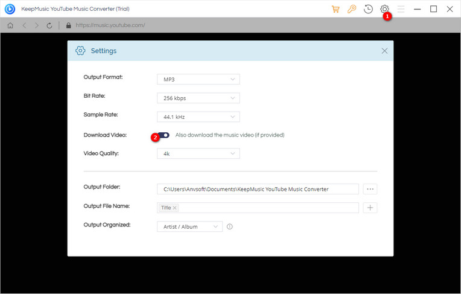Image resolution: width=461 pixels, height=294 pixels.
Task: Expand the Bit Rate dropdown showing 256 kbps
Action: [x=199, y=98]
